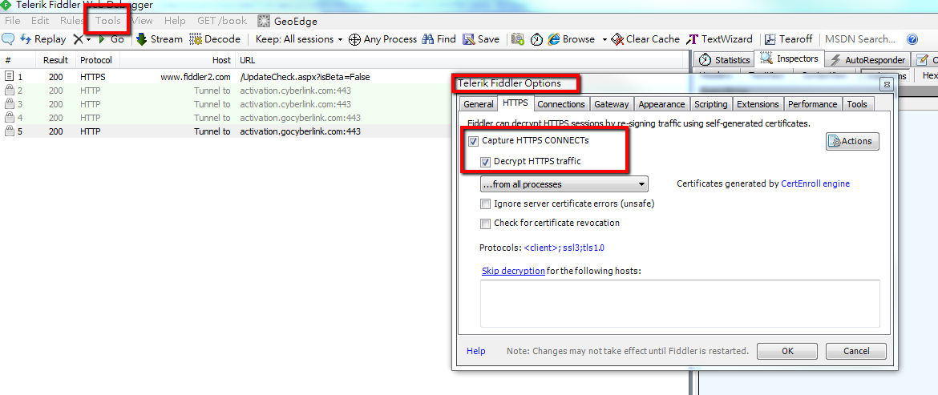The width and height of the screenshot is (938, 395).
Task: Expand the Browse dropdown arrow
Action: coord(604,39)
